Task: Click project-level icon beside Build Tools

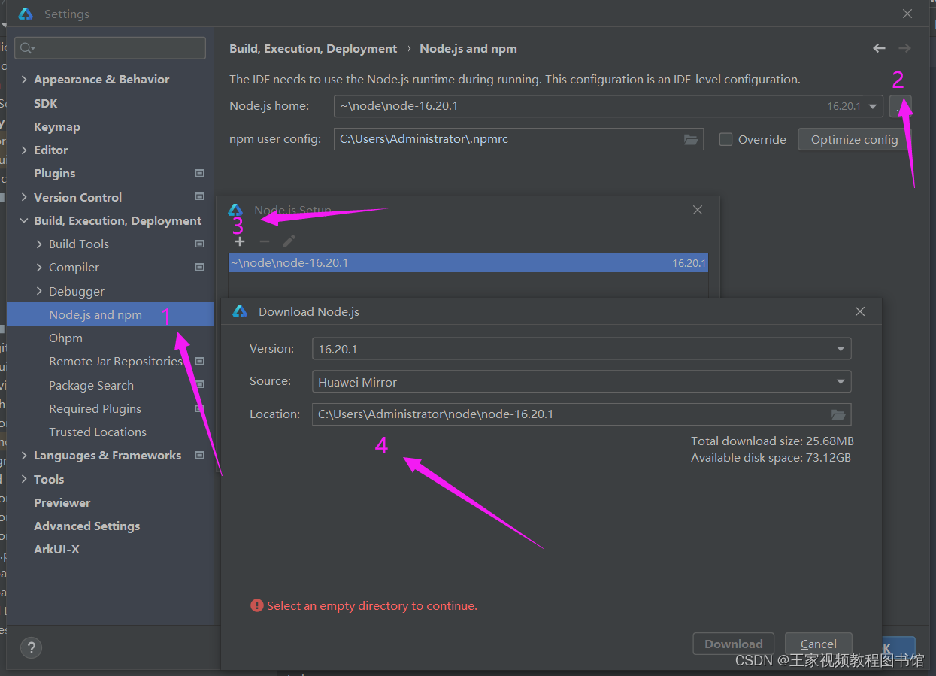Action: coord(199,244)
